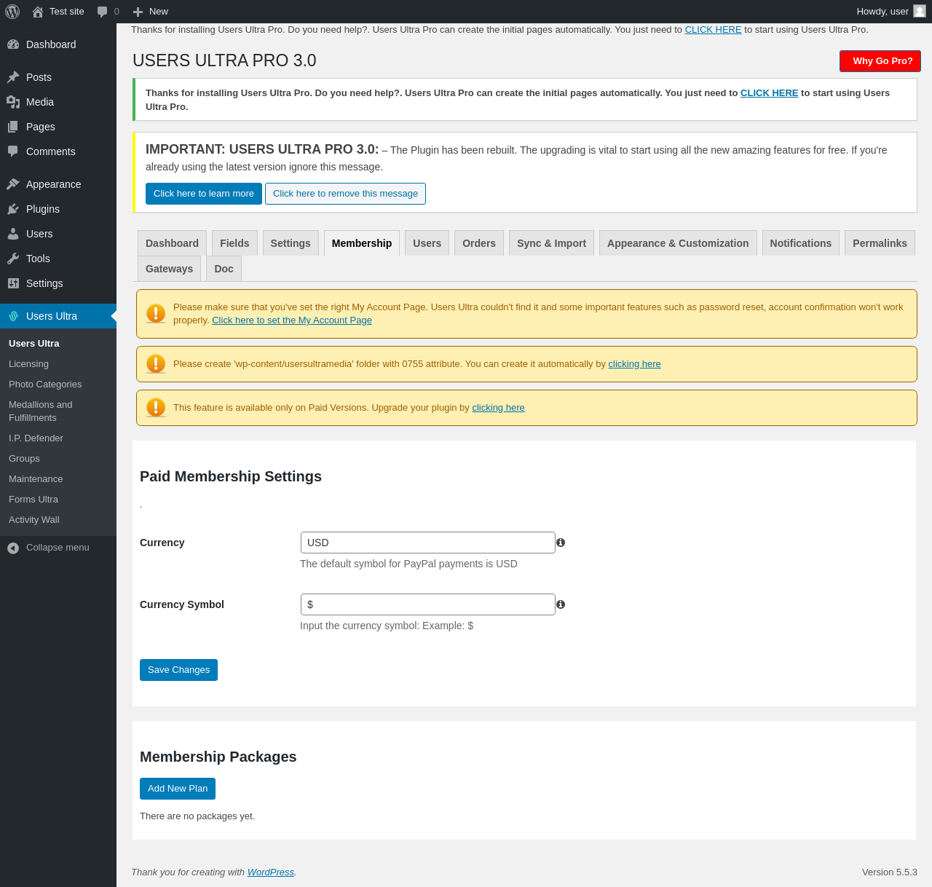This screenshot has height=887, width=932.
Task: Click the home icon next to Test site
Action: pos(38,12)
